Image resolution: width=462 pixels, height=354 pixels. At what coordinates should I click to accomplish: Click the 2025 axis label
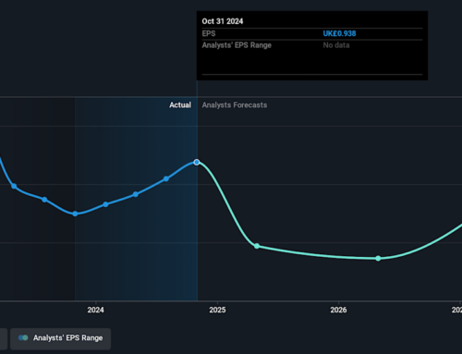click(217, 310)
